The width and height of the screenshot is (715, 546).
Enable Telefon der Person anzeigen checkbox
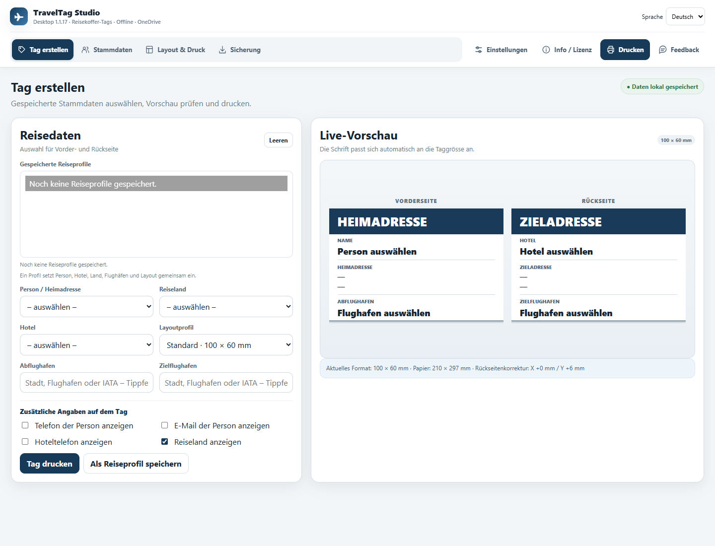25,425
